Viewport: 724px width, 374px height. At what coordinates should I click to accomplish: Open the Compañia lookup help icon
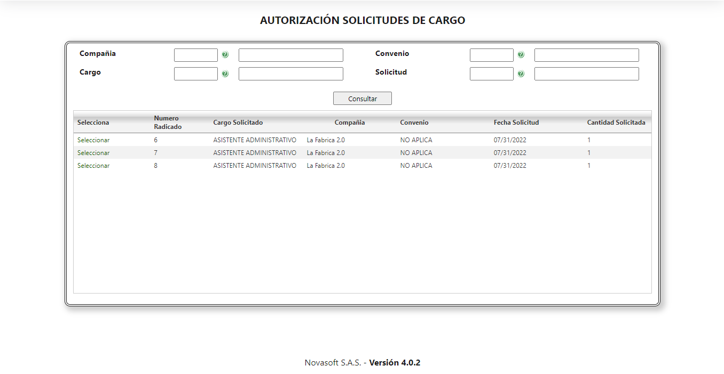point(224,55)
